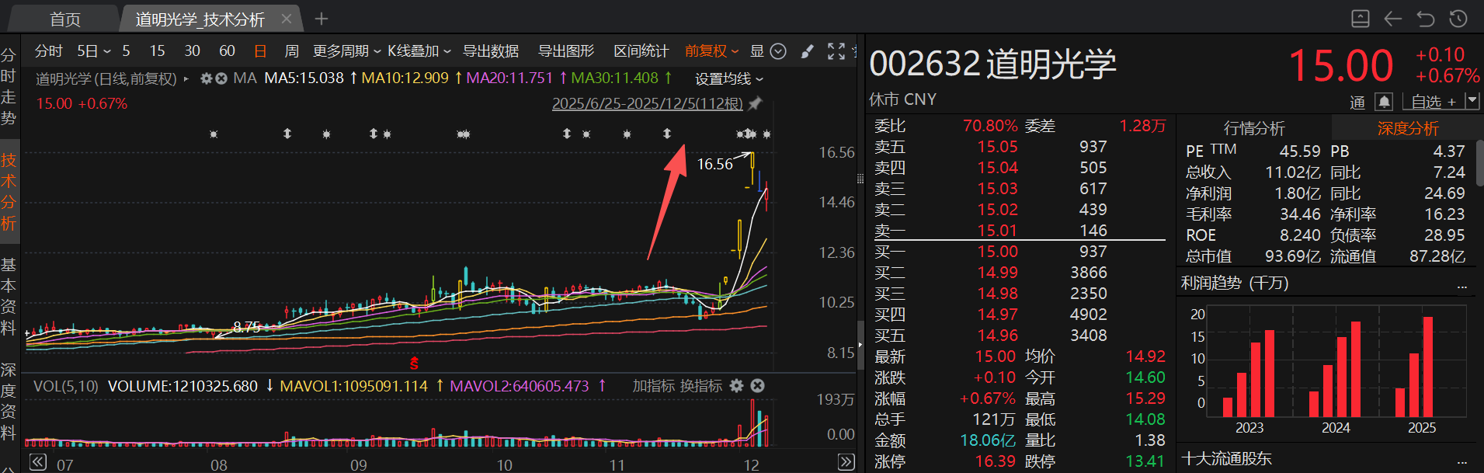Click the alert bell icon
Image resolution: width=1484 pixels, height=473 pixels.
[1384, 102]
